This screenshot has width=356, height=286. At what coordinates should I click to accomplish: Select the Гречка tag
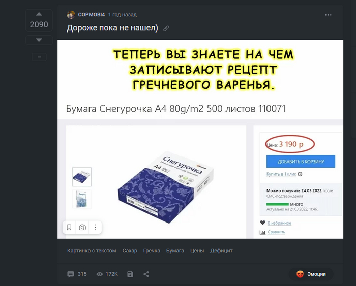tap(152, 251)
